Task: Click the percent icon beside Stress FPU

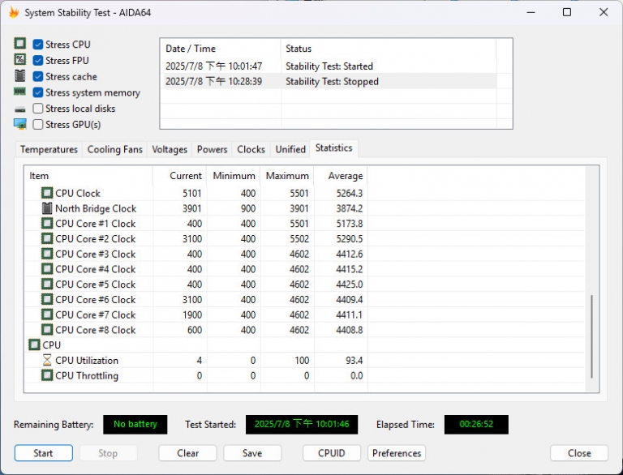Action: [19, 59]
